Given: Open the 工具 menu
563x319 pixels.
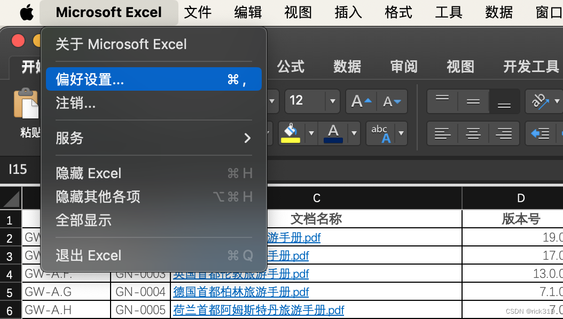Looking at the screenshot, I should [449, 13].
